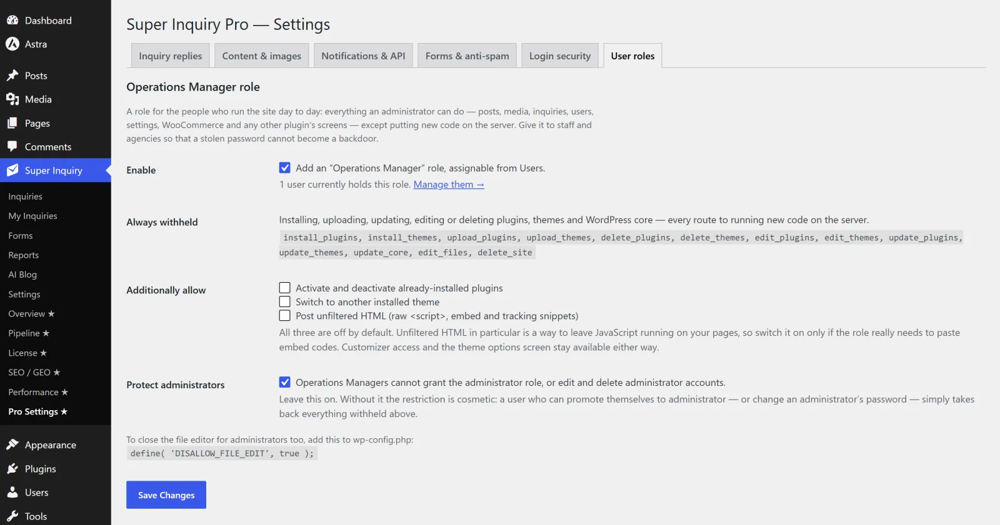This screenshot has width=1000, height=525.
Task: Click the Always withheld row label
Action: pyautogui.click(x=162, y=222)
